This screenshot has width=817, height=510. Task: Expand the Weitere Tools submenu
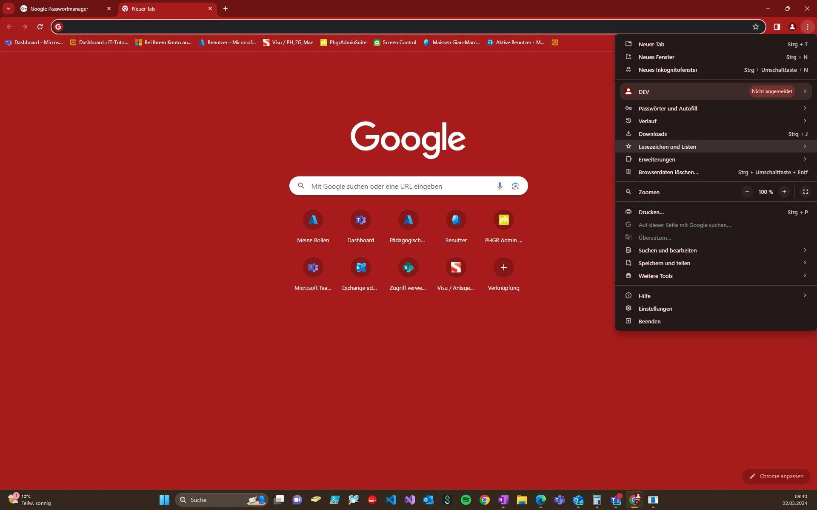pos(716,276)
